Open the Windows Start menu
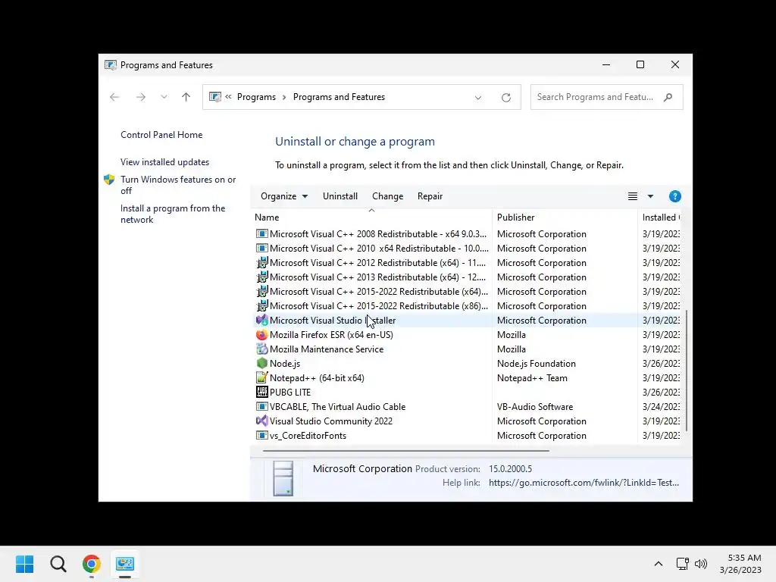Screen dimensions: 776x582 pyautogui.click(x=25, y=564)
